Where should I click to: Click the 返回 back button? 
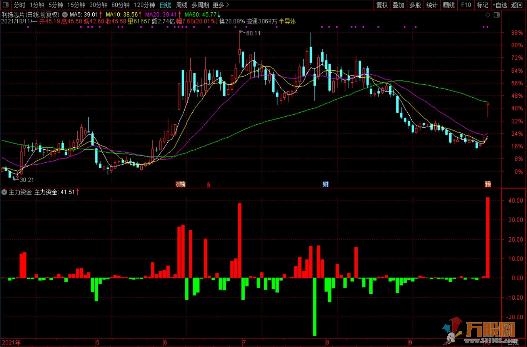pyautogui.click(x=517, y=5)
